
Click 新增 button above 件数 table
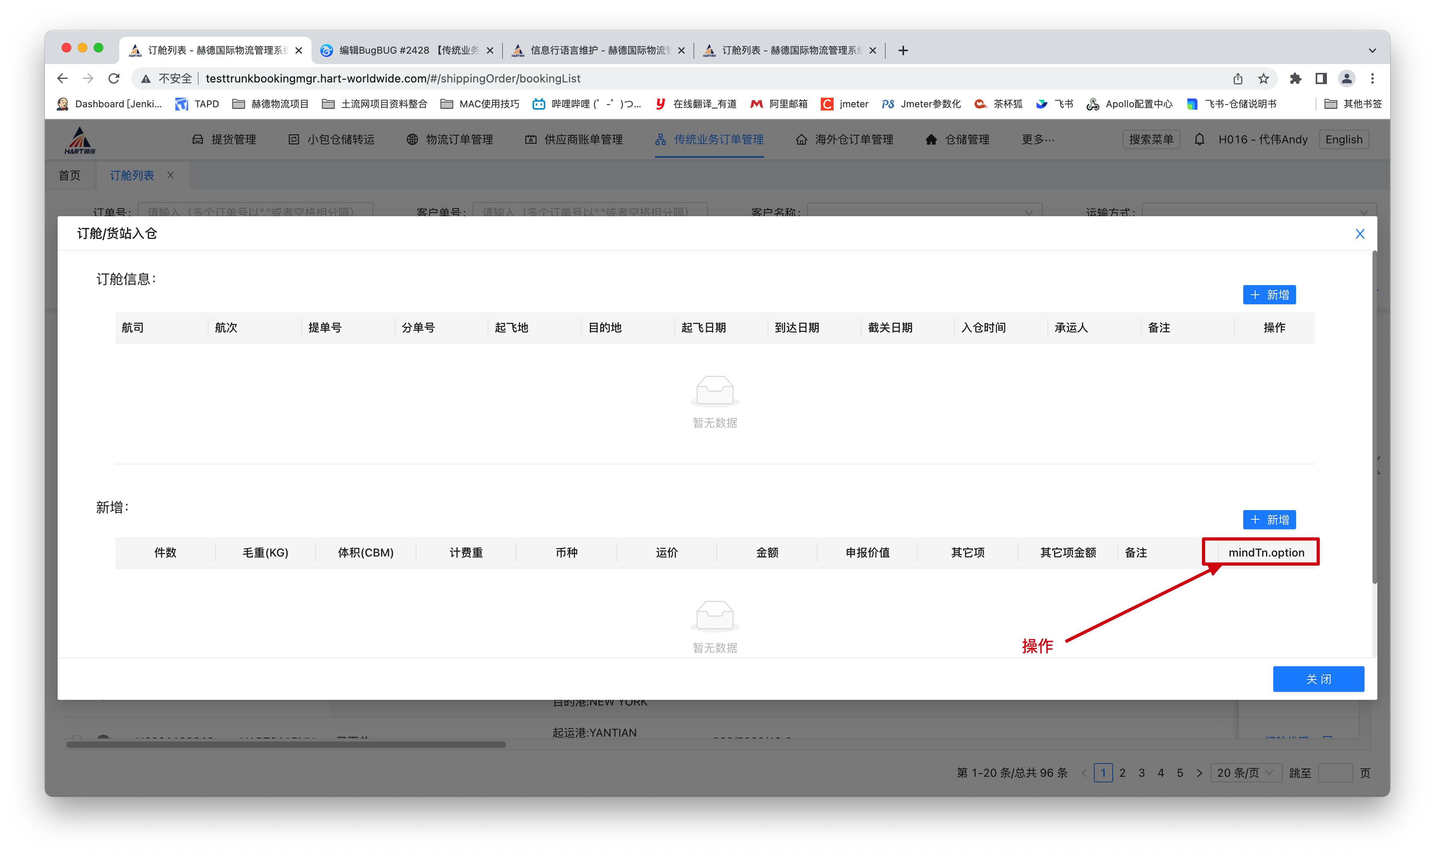pos(1269,520)
